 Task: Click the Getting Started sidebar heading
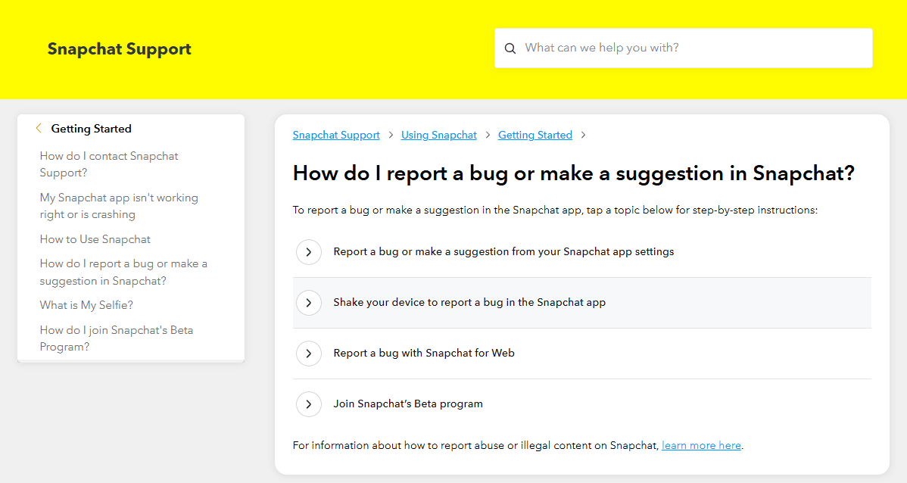point(92,129)
